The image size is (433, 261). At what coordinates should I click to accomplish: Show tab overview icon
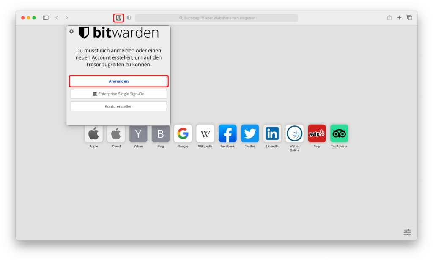(409, 18)
